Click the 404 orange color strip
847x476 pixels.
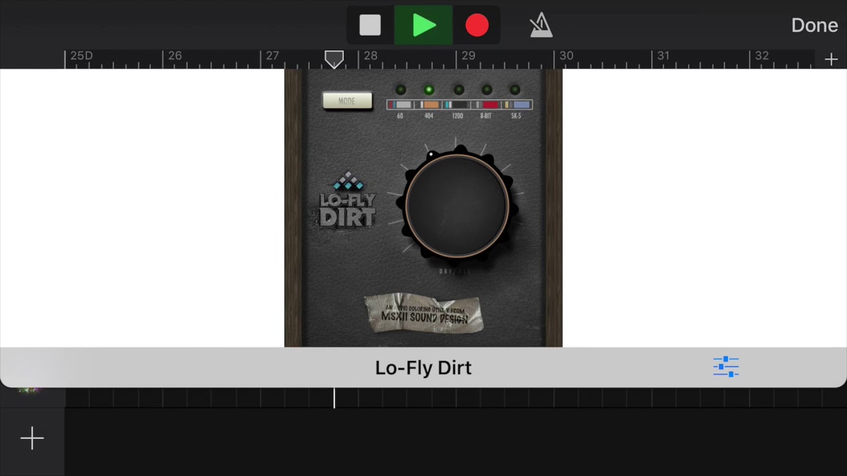pyautogui.click(x=430, y=104)
